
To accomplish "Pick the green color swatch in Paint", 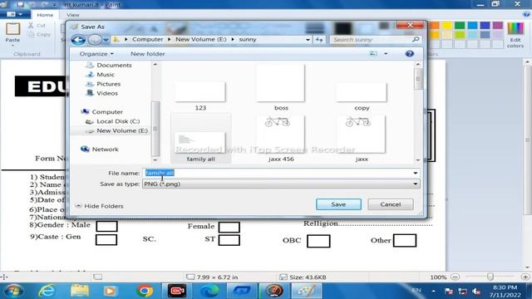I will [460, 26].
